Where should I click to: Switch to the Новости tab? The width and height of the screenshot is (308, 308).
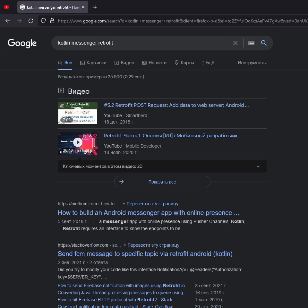click(154, 63)
